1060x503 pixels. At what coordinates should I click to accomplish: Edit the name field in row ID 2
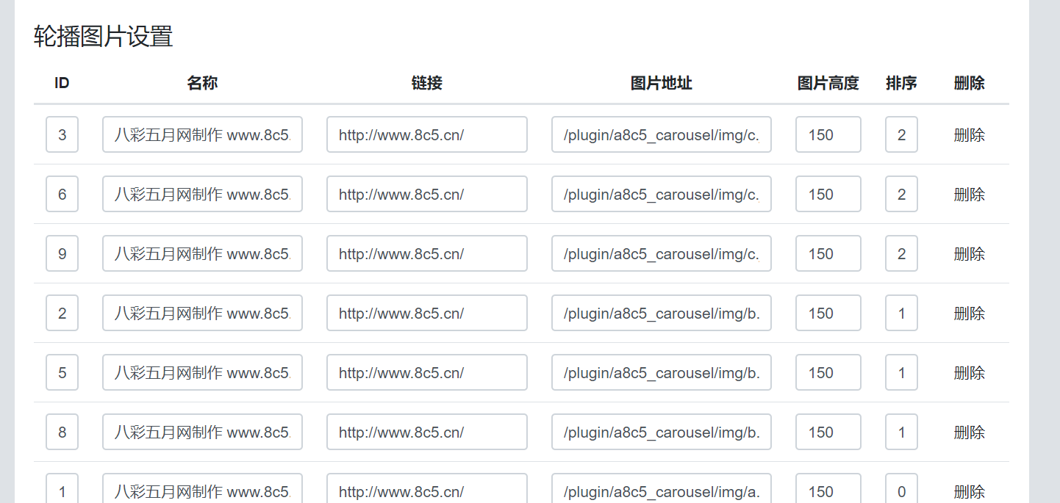pyautogui.click(x=202, y=313)
